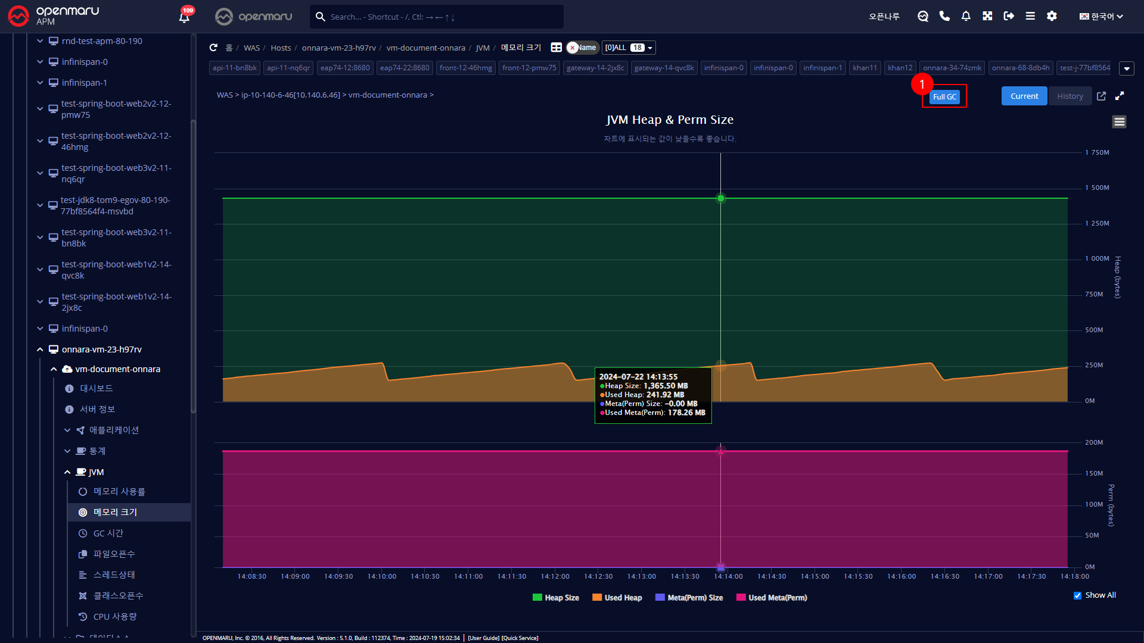Click the logout icon in header
The image size is (1144, 643).
1009,16
